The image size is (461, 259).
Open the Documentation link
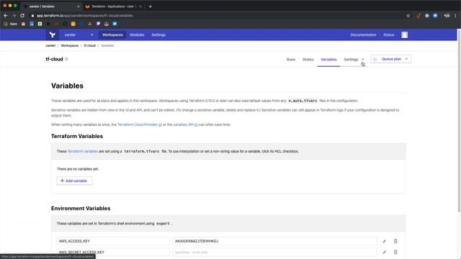pos(363,35)
